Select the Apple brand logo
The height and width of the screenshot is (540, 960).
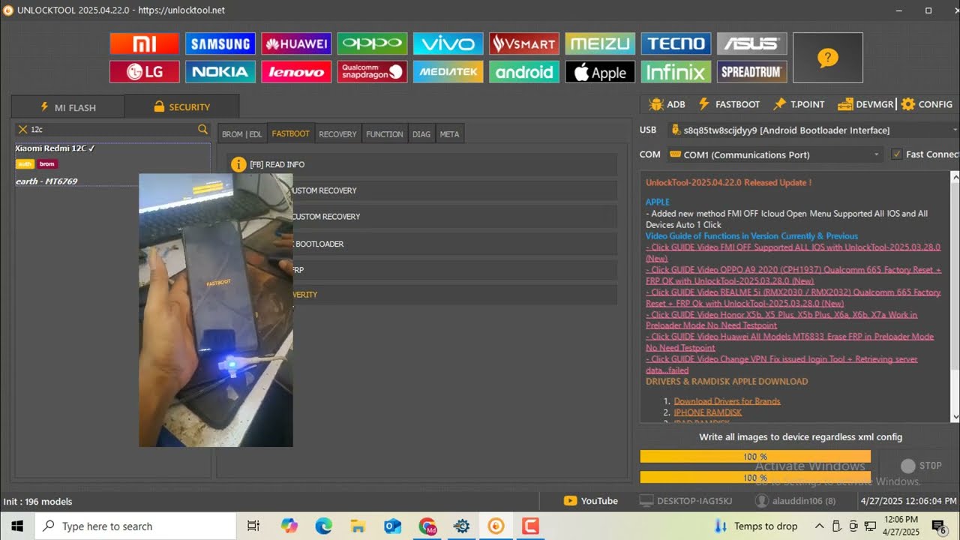600,72
